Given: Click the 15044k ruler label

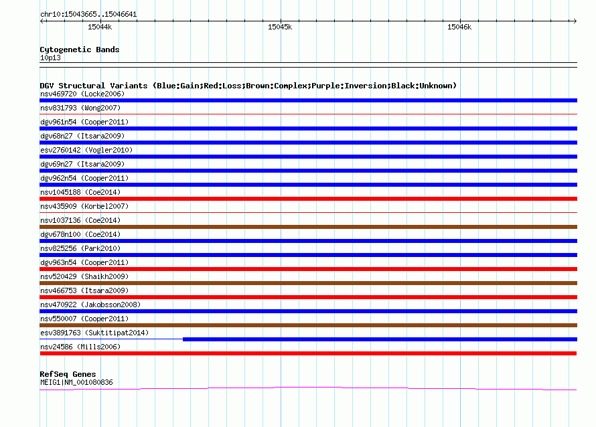Looking at the screenshot, I should pos(100,27).
